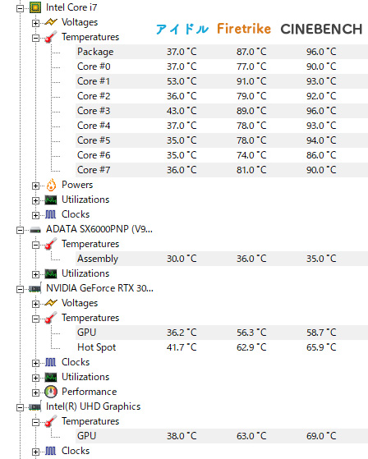368x459 pixels.
Task: Collapse the Intel Core i7 node
Action: [x=20, y=8]
